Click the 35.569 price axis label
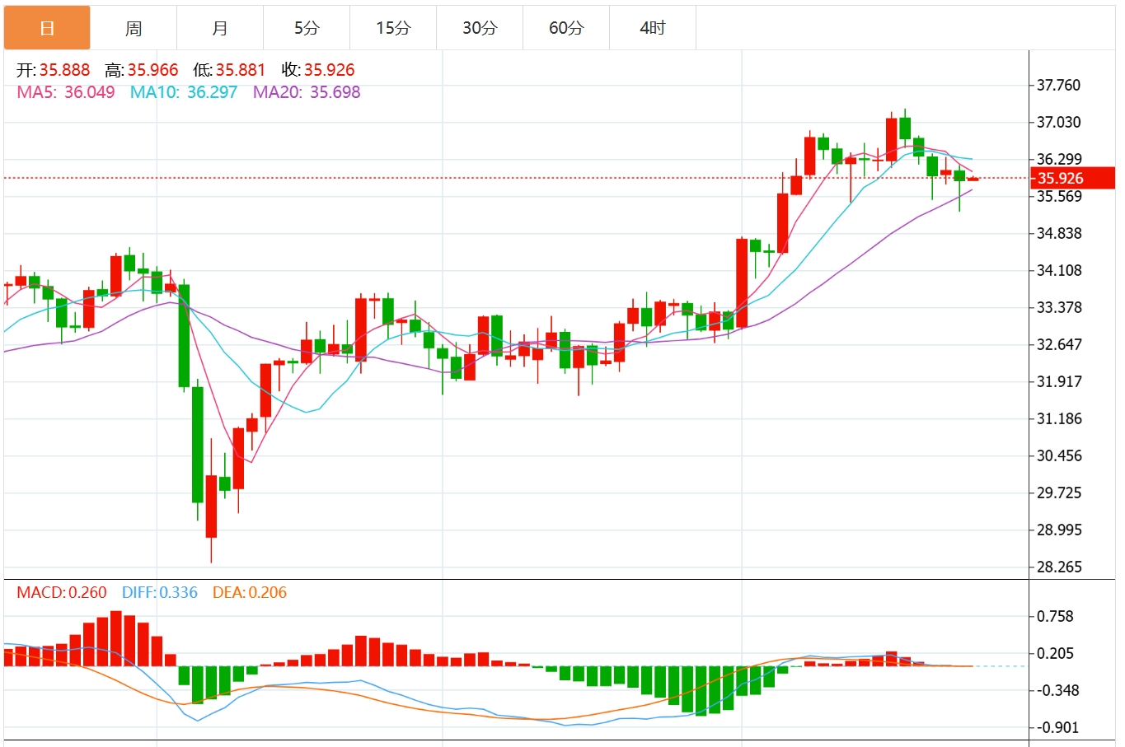 pos(1058,196)
